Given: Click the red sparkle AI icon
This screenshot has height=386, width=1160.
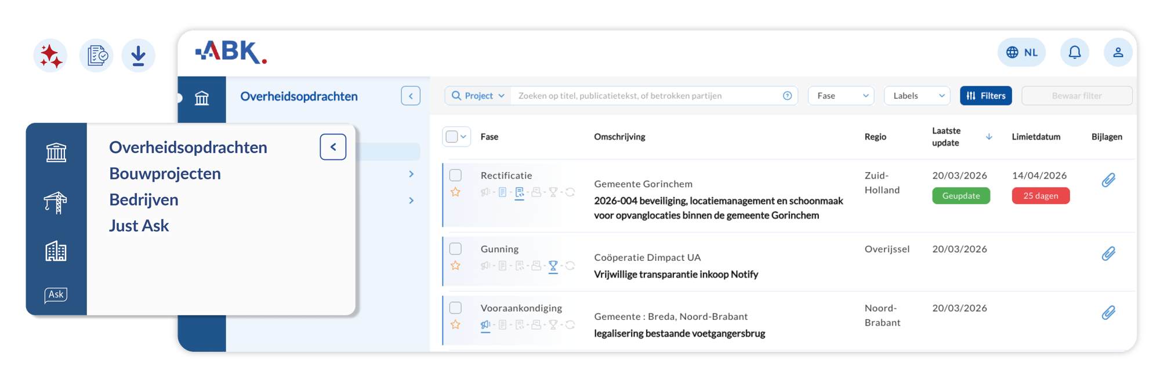Looking at the screenshot, I should tap(50, 56).
